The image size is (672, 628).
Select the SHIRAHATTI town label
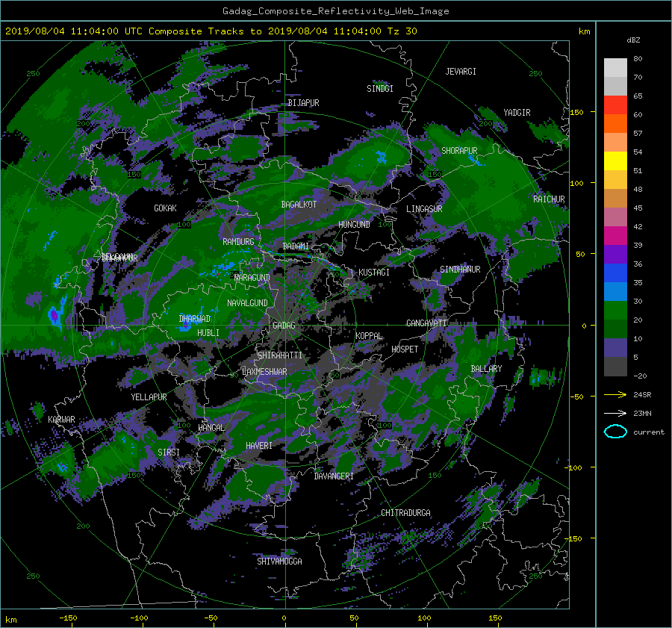[x=280, y=355]
